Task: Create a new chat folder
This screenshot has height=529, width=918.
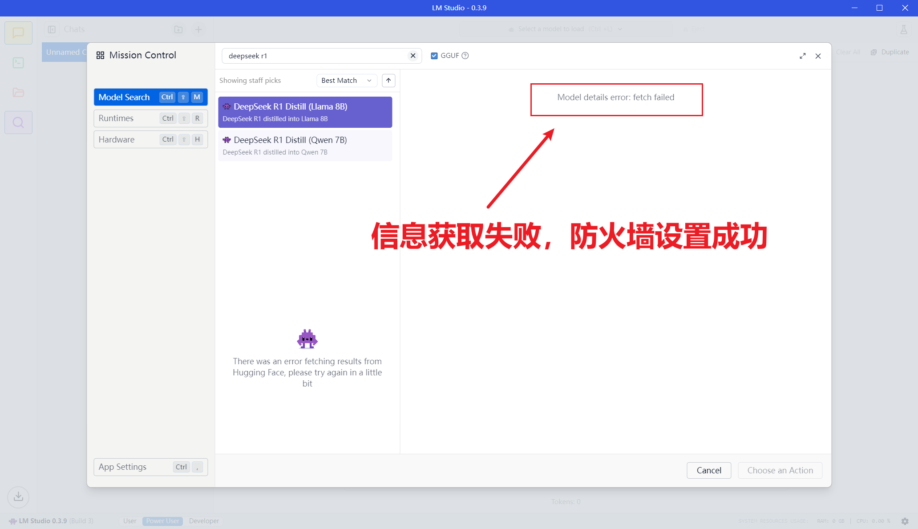Action: pos(178,29)
